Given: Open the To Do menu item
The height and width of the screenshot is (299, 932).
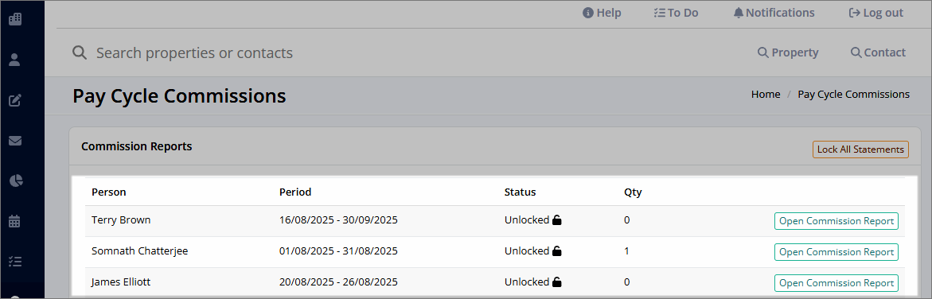Looking at the screenshot, I should (676, 13).
